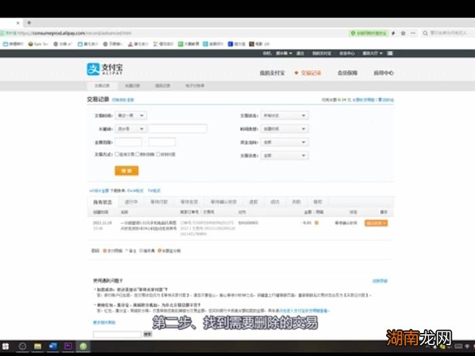The height and width of the screenshot is (356, 475).
Task: Select the fourth sub-navigation tab
Action: 195,85
